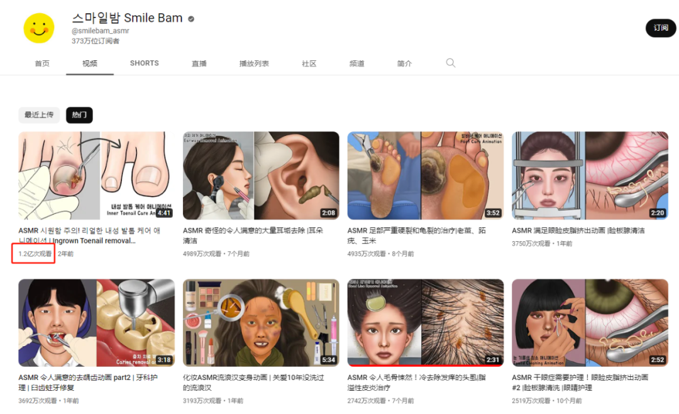Click the 1.2亿次观看 view count

(35, 254)
